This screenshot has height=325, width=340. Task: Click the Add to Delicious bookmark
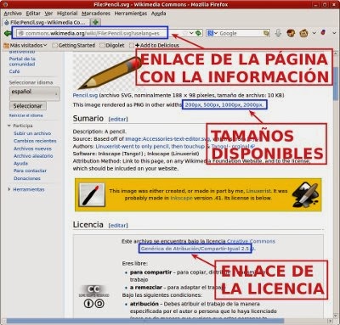155,45
